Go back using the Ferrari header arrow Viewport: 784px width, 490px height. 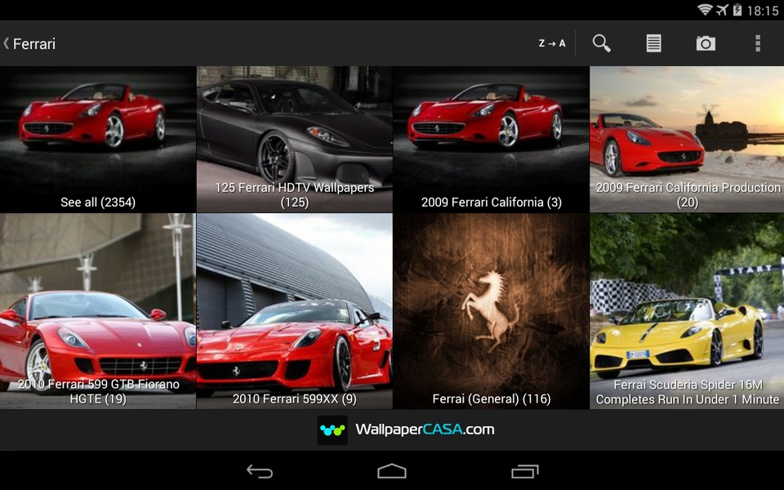click(x=7, y=43)
